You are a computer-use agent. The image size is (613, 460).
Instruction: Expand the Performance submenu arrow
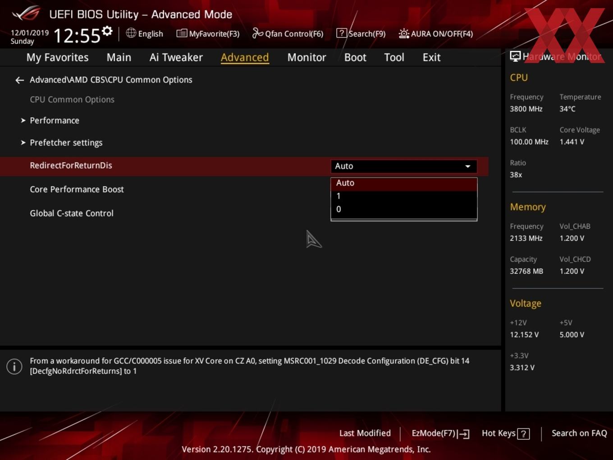[23, 120]
